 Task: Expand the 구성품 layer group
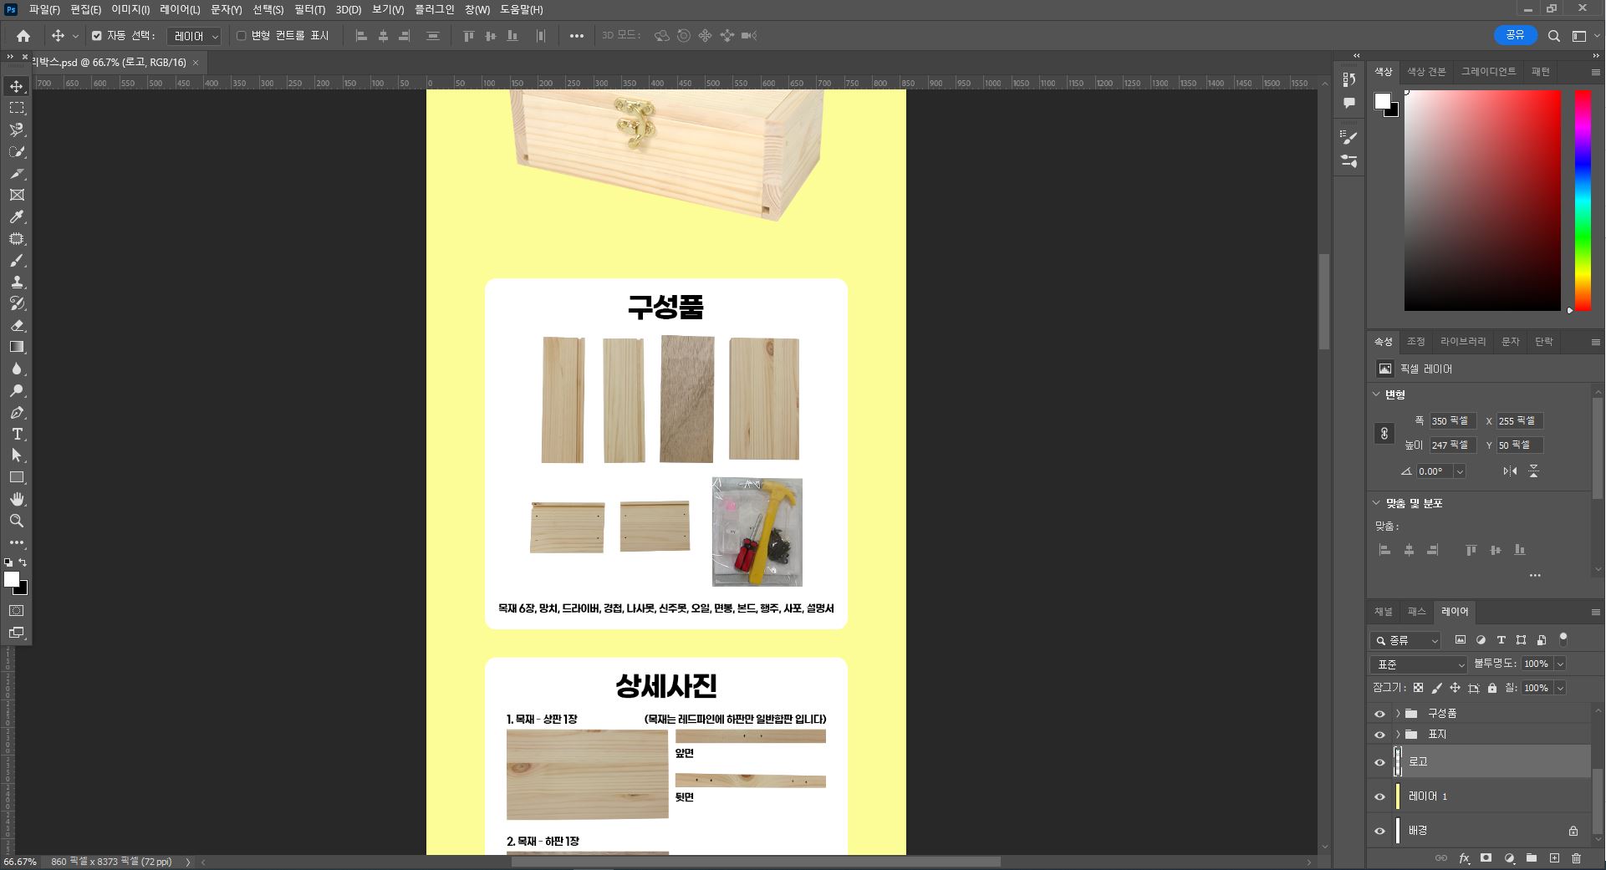pos(1397,714)
